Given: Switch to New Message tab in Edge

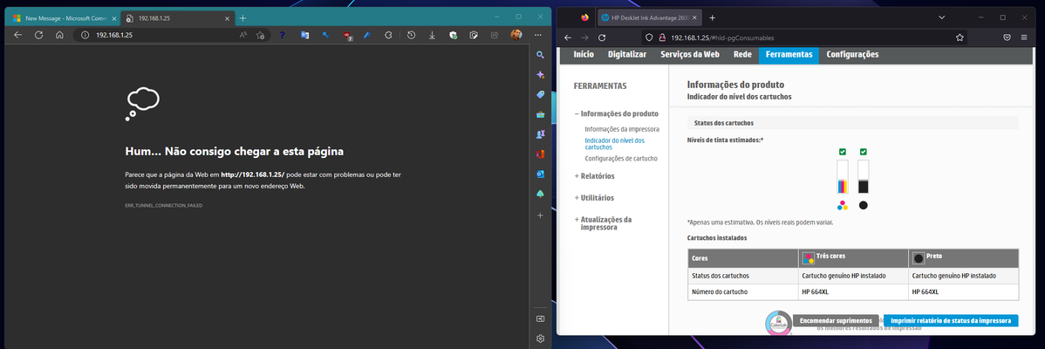Looking at the screenshot, I should [63, 18].
